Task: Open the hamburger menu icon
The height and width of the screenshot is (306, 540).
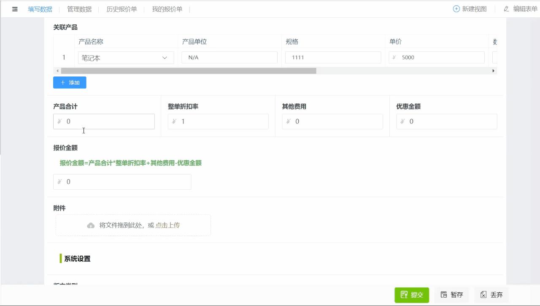Action: (15, 9)
